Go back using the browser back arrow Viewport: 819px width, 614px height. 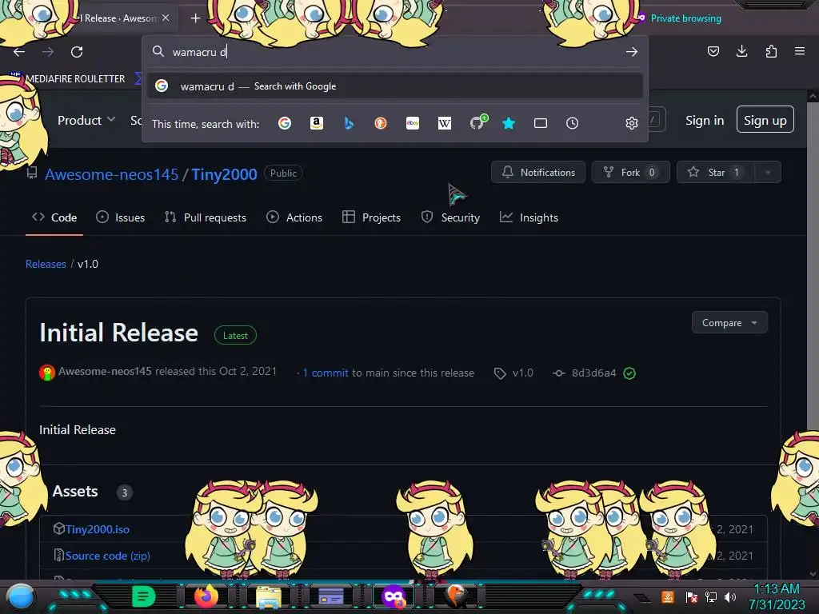tap(19, 52)
